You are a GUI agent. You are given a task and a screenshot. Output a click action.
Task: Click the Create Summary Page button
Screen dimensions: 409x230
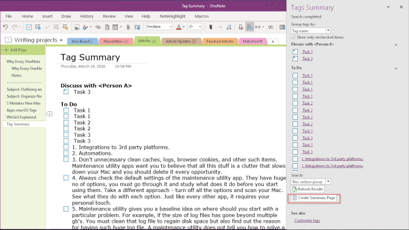click(x=314, y=198)
